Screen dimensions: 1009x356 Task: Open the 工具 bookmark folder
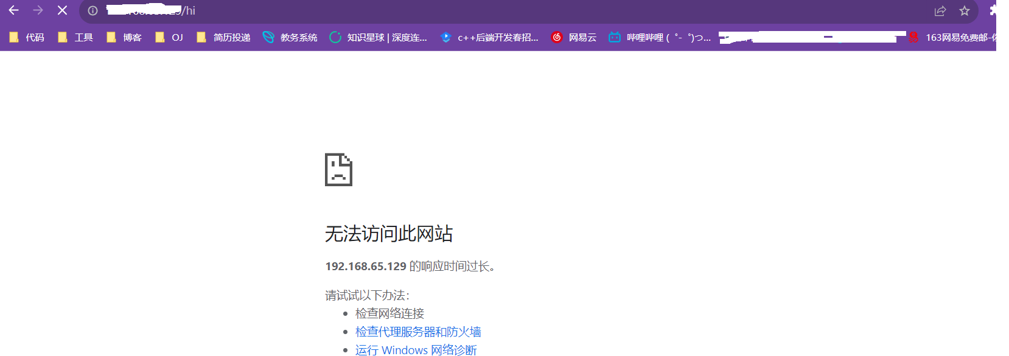pos(75,38)
